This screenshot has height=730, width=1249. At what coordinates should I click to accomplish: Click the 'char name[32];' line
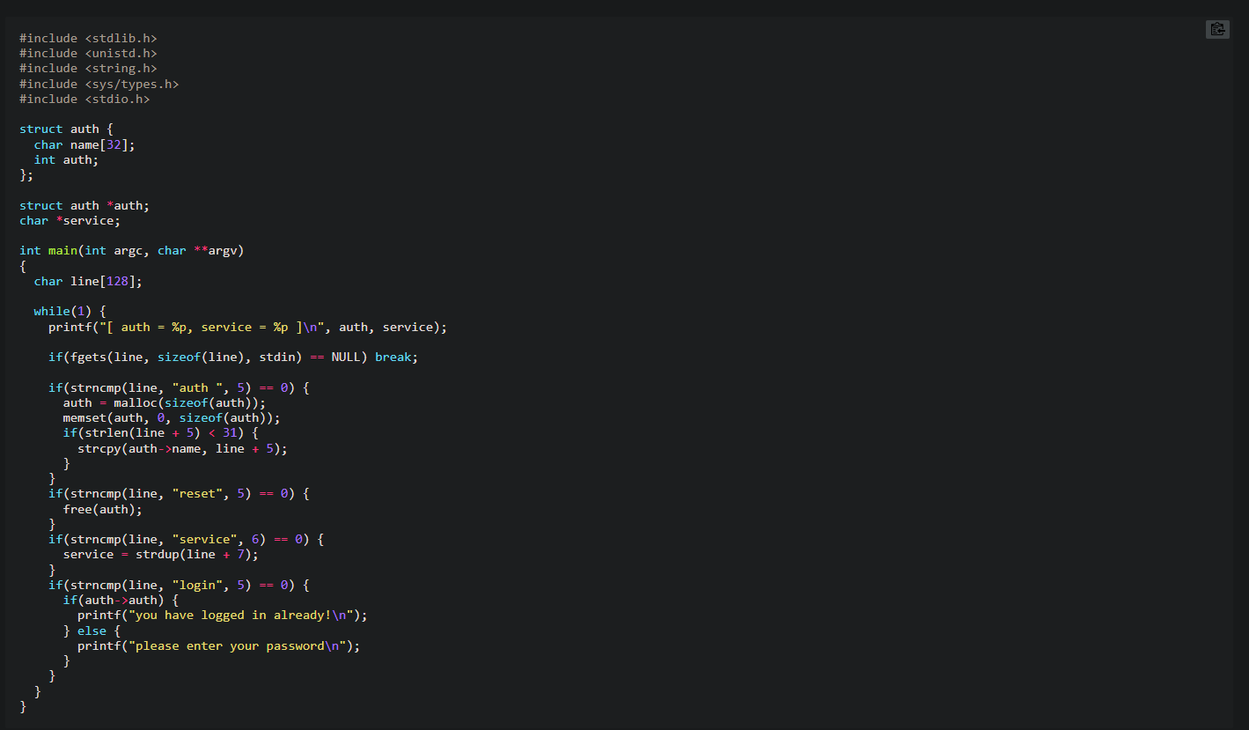pos(84,144)
